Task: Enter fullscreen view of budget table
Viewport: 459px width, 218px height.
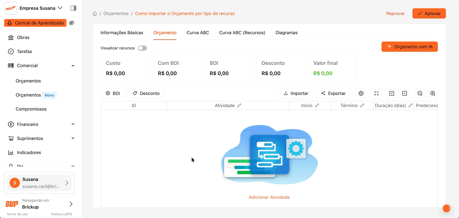Action: pyautogui.click(x=376, y=93)
